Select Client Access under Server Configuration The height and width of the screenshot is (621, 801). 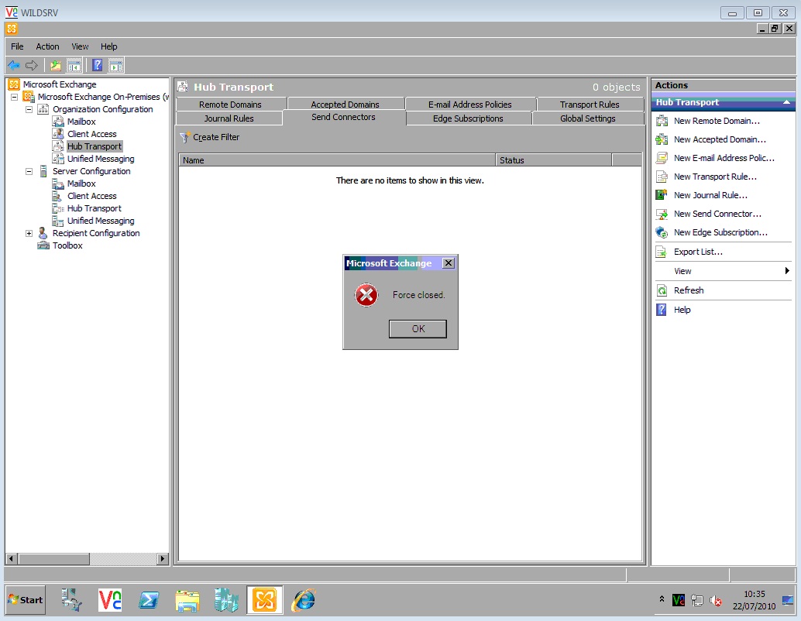(92, 196)
